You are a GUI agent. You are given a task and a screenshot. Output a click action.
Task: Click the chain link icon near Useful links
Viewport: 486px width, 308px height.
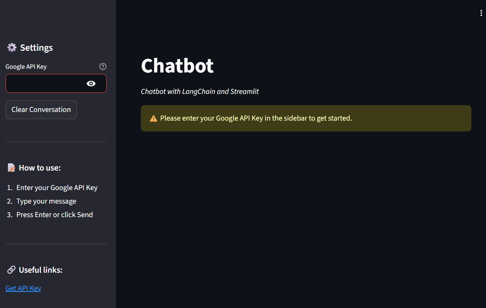(11, 269)
